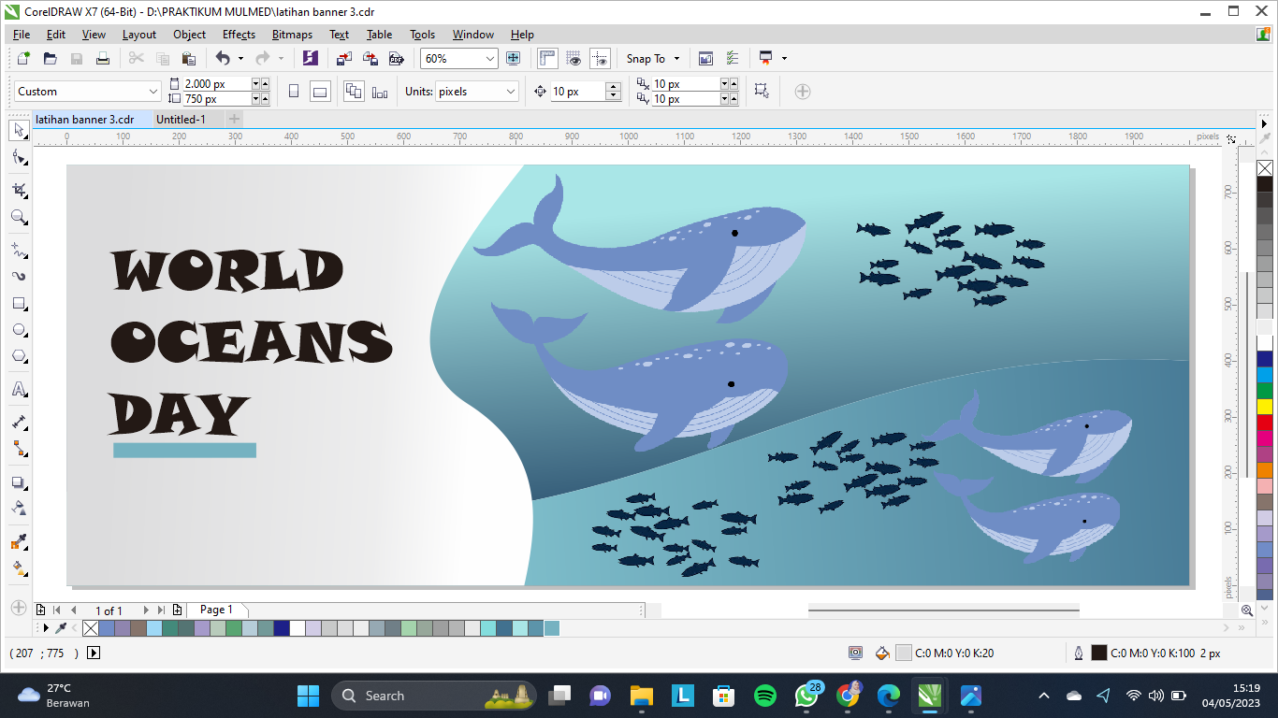This screenshot has height=718, width=1278.
Task: Select the Freehand drawing tool
Action: [x=19, y=251]
